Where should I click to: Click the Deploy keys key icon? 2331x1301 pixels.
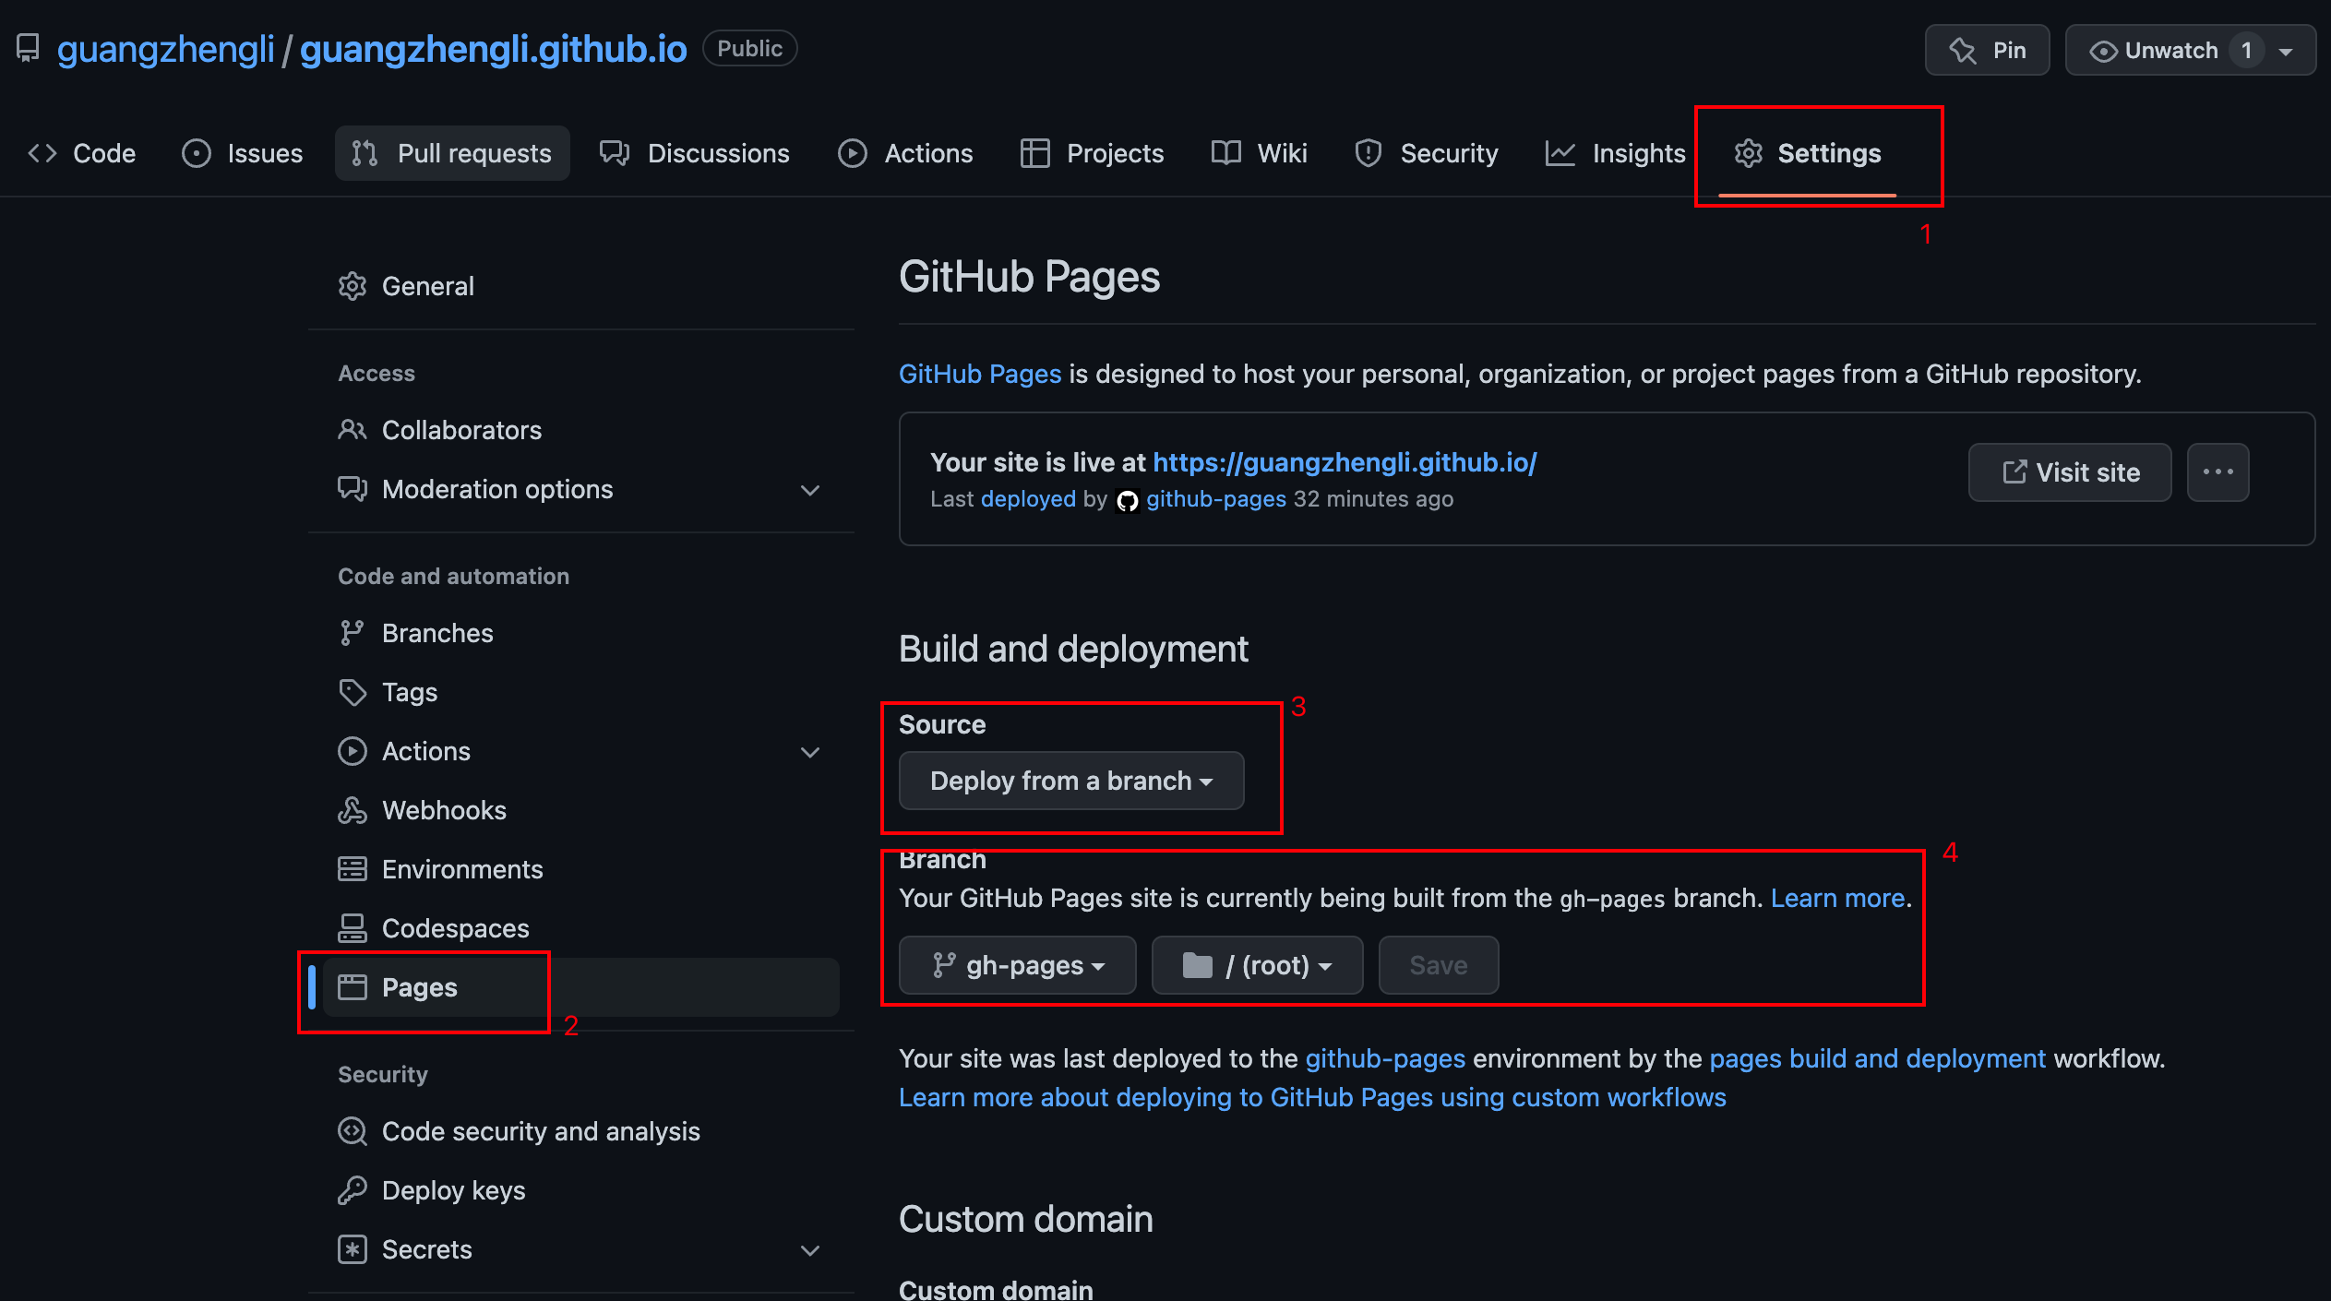tap(352, 1190)
